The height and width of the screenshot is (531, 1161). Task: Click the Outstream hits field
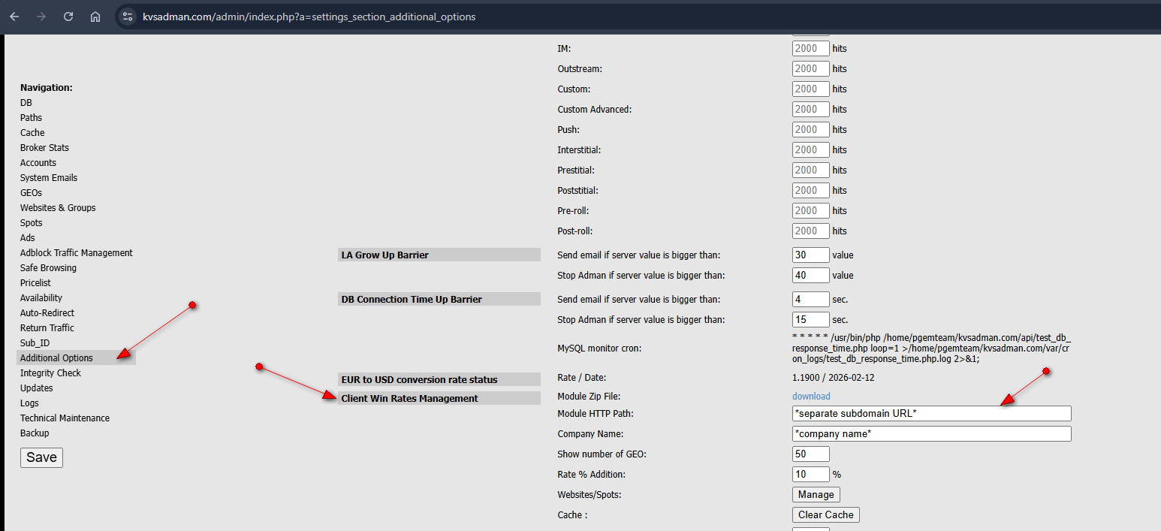click(811, 68)
